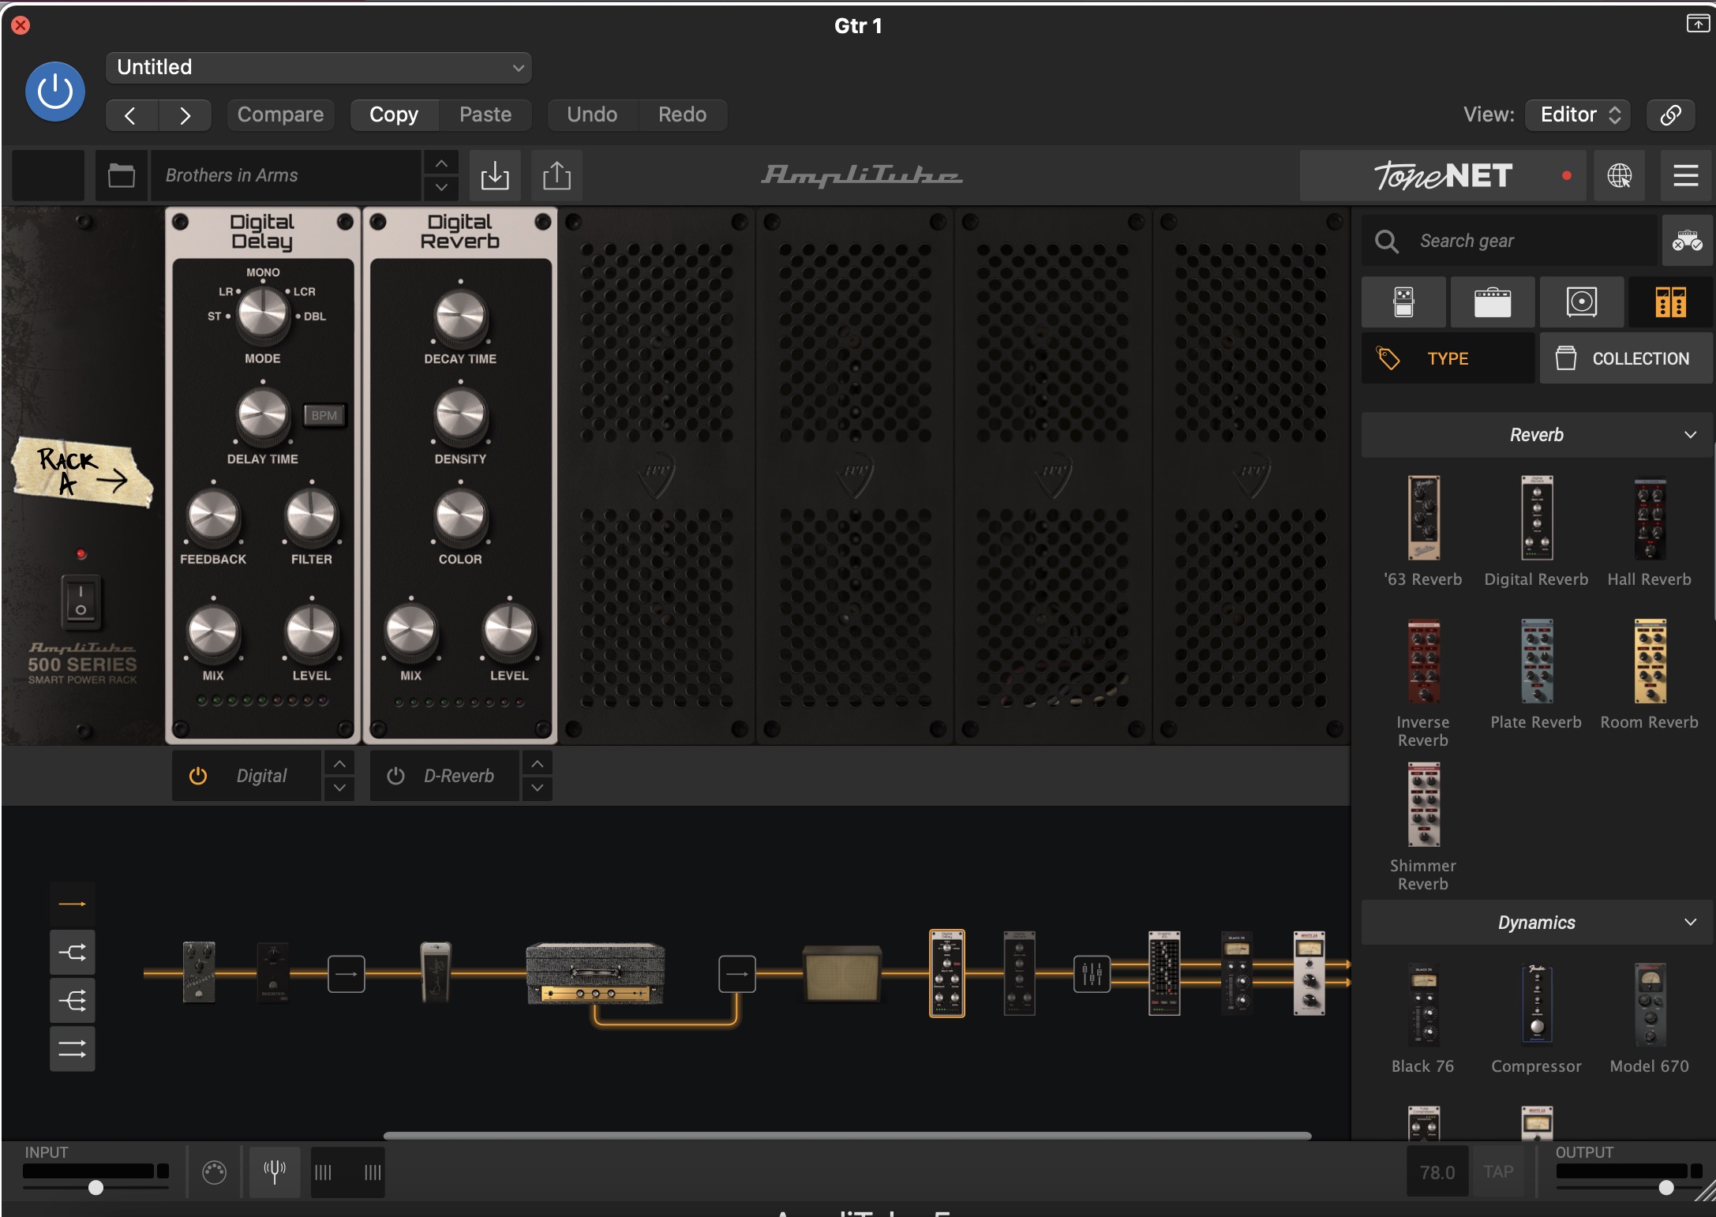This screenshot has height=1217, width=1716.
Task: Click the save preset download icon
Action: click(x=495, y=175)
